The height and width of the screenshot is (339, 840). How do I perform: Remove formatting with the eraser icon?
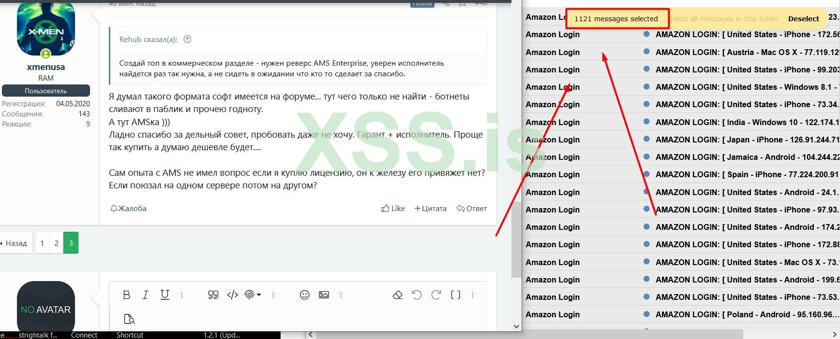tap(398, 295)
